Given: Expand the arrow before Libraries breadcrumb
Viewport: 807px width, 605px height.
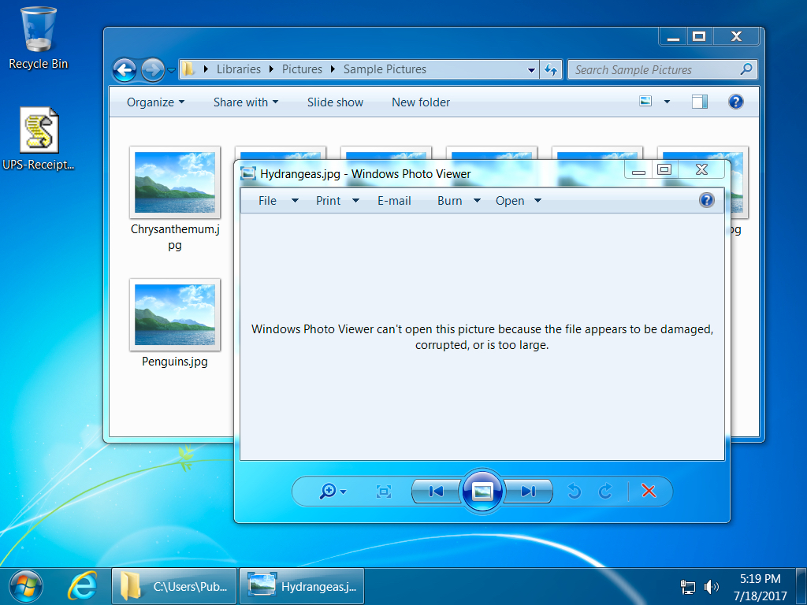Looking at the screenshot, I should 206,69.
